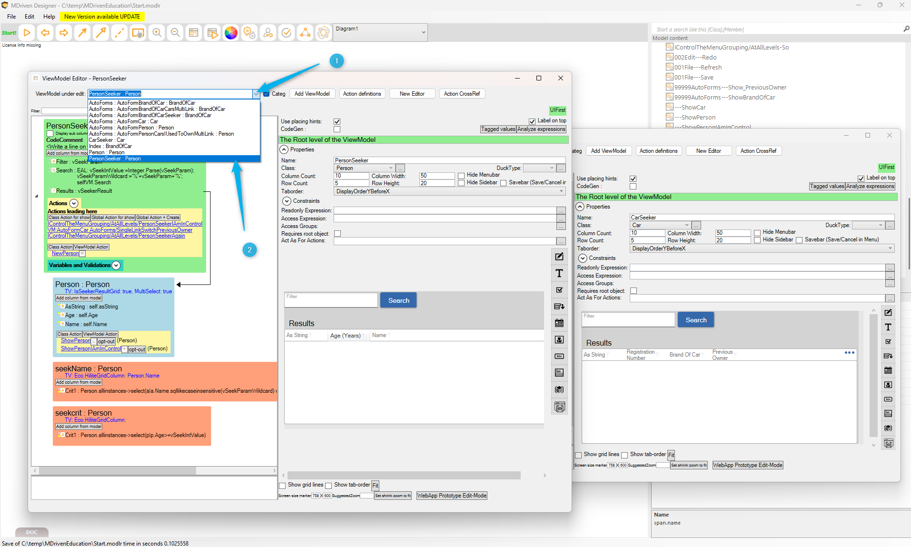Collapse the Constraints section in PersonSeeker editor
The height and width of the screenshot is (547, 911).
click(x=287, y=201)
